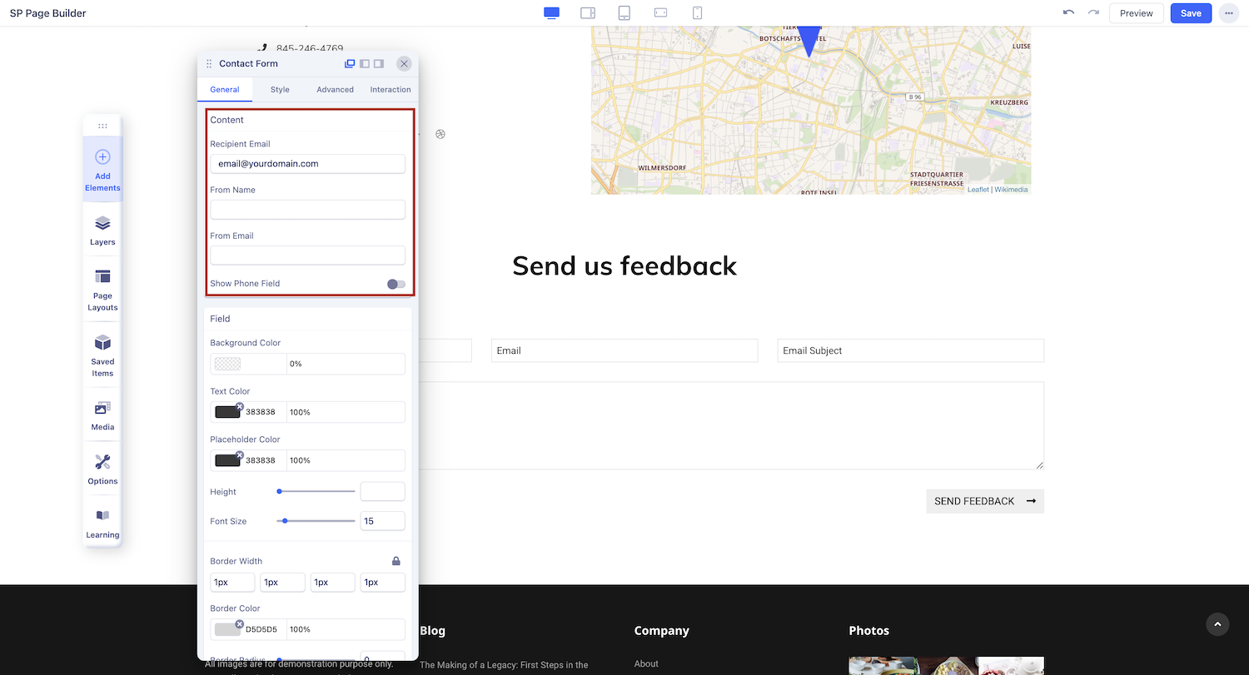Open the Options tools icon
This screenshot has width=1249, height=675.
pyautogui.click(x=102, y=468)
